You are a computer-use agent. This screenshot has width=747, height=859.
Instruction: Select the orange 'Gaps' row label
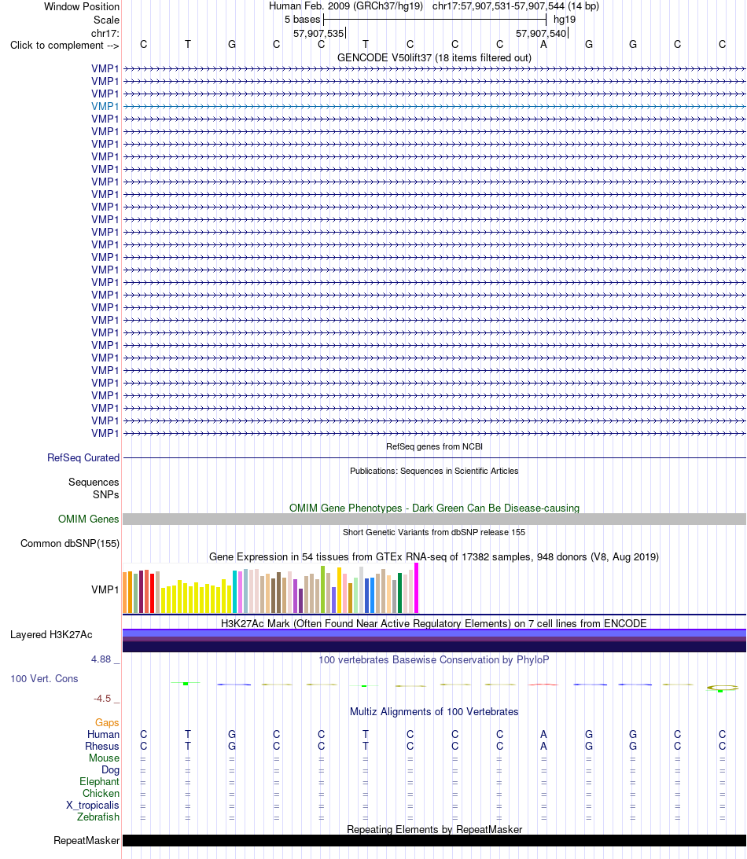pos(108,722)
